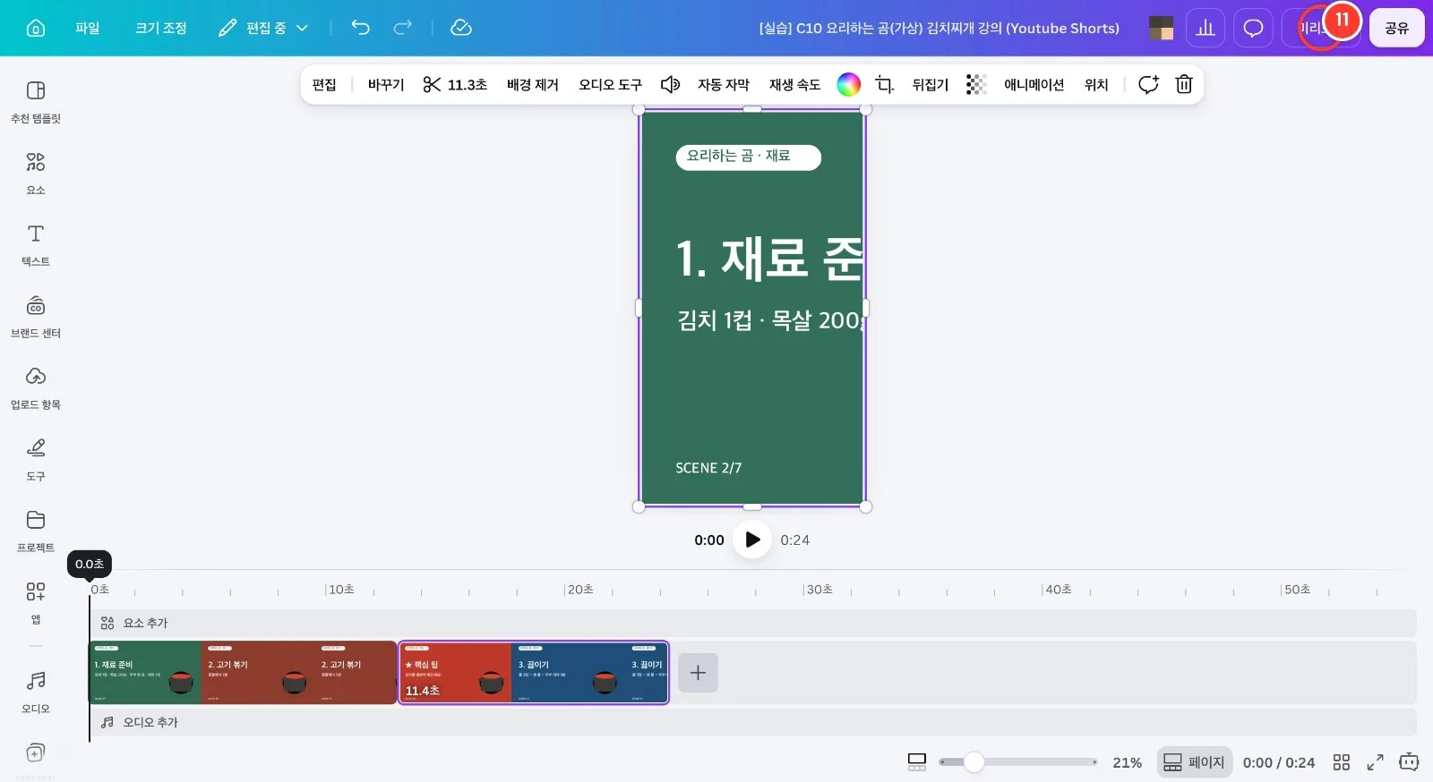This screenshot has width=1433, height=782.
Task: Open the 뒤집기 flip options
Action: 931,84
